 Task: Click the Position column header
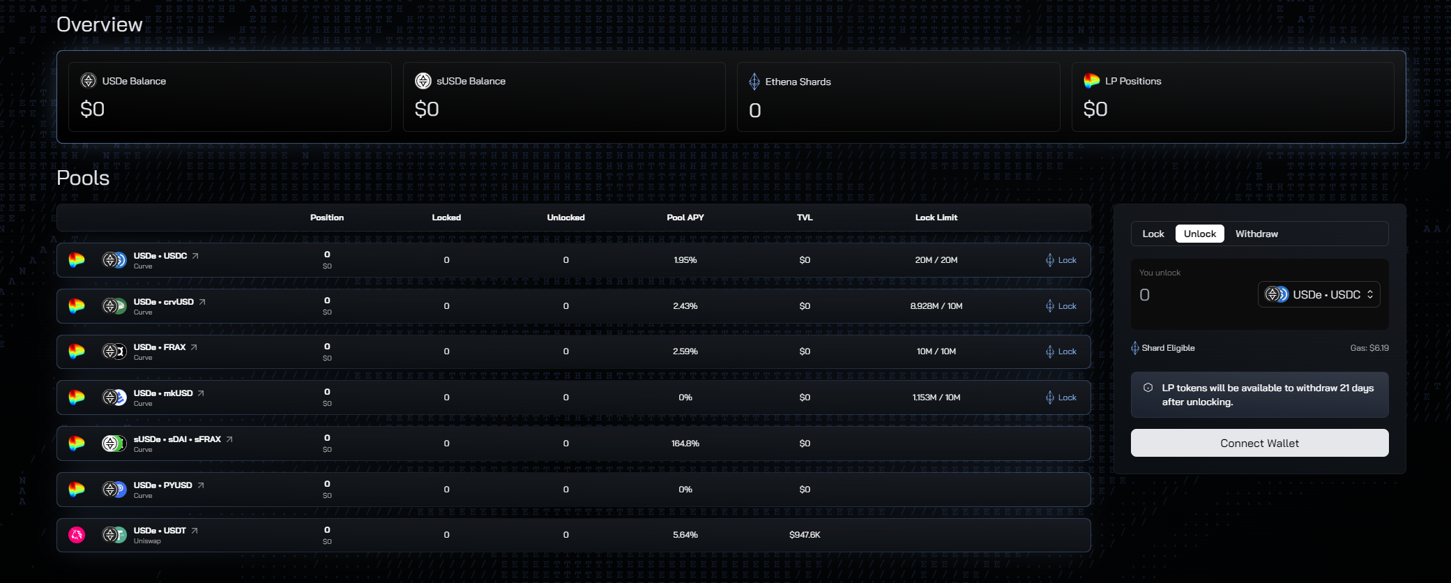pyautogui.click(x=327, y=218)
